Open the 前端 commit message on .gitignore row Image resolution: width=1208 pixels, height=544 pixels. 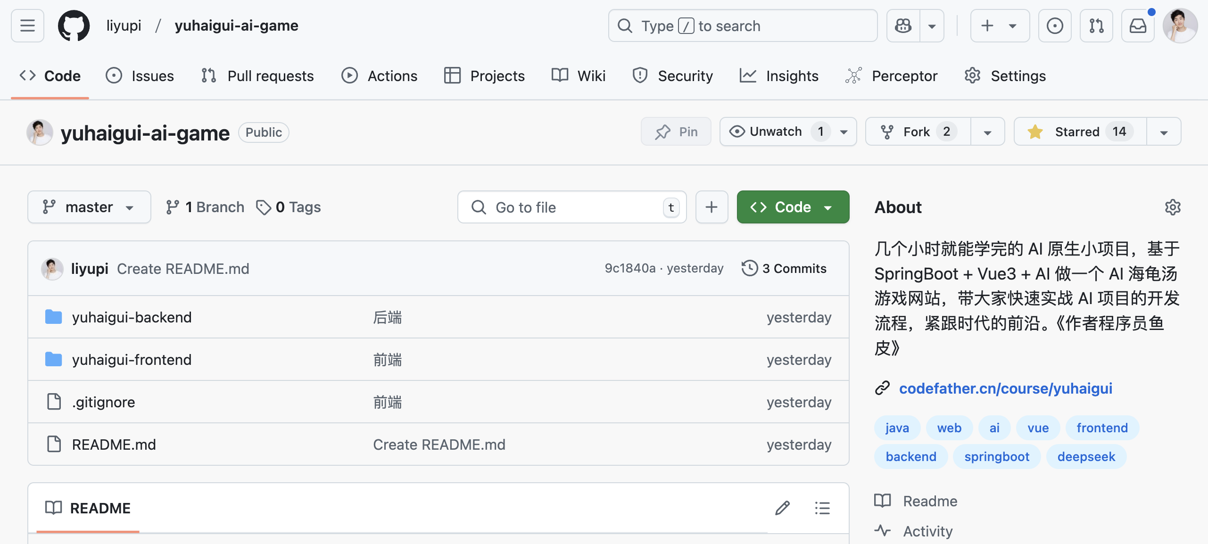[388, 402]
